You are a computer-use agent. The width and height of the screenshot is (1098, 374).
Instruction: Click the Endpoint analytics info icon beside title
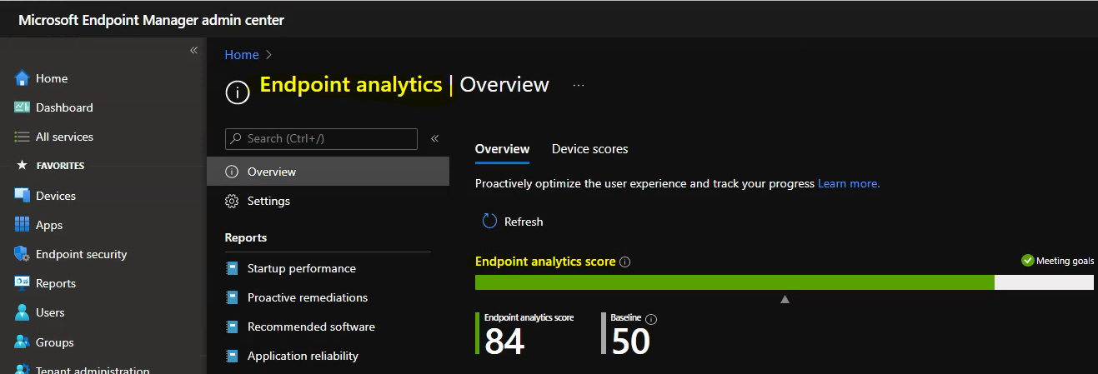pos(238,92)
